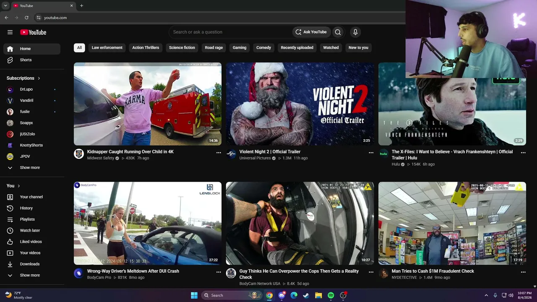Open the browser tab search dropdown

[x=5, y=5]
